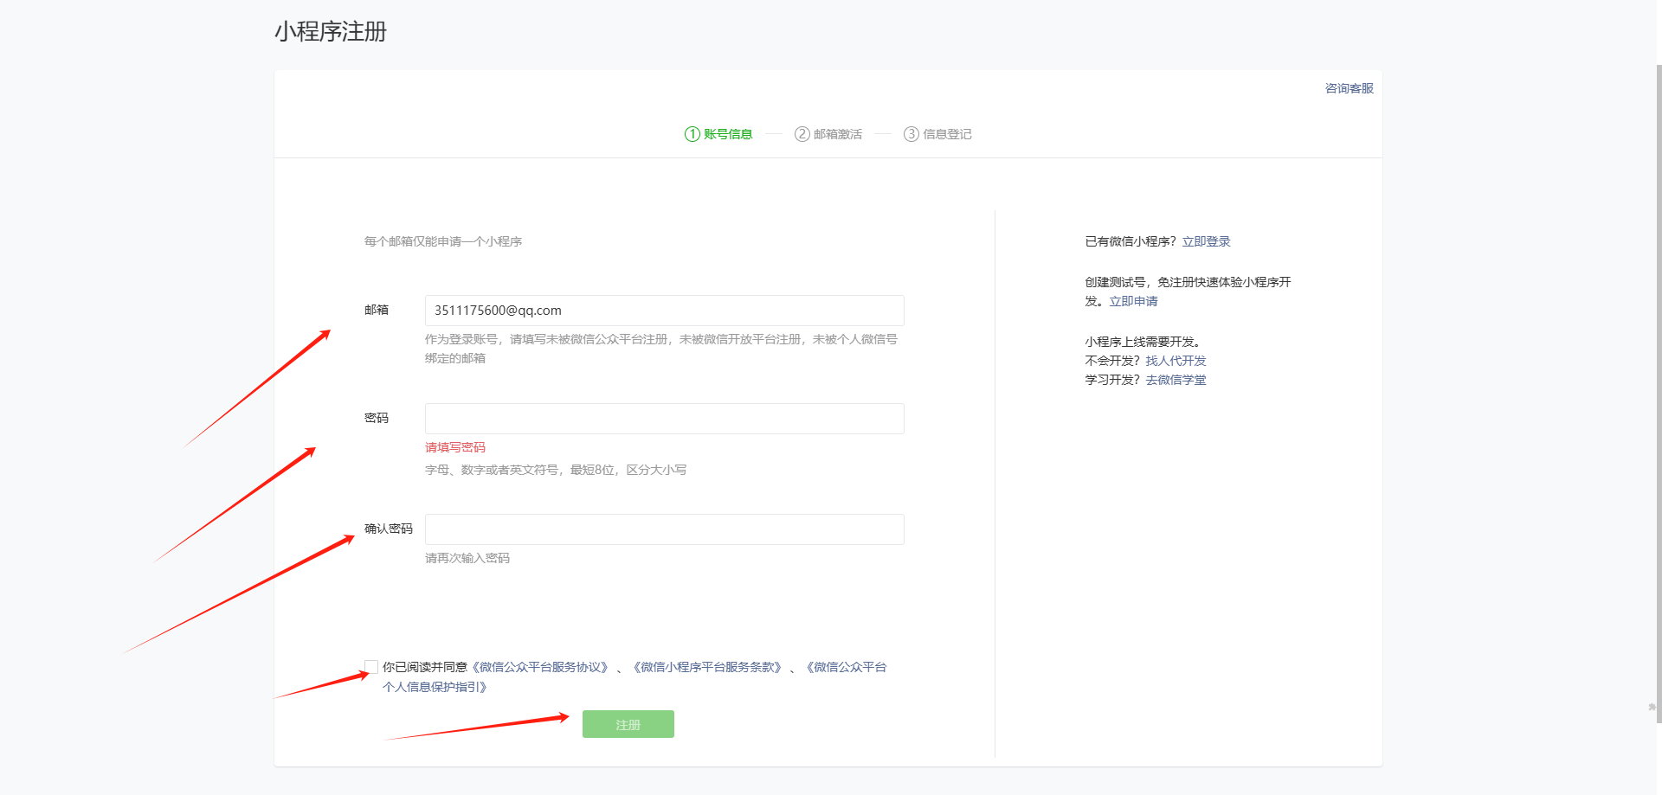Go to 去微信学堂 learning link
Image resolution: width=1662 pixels, height=795 pixels.
1176,380
